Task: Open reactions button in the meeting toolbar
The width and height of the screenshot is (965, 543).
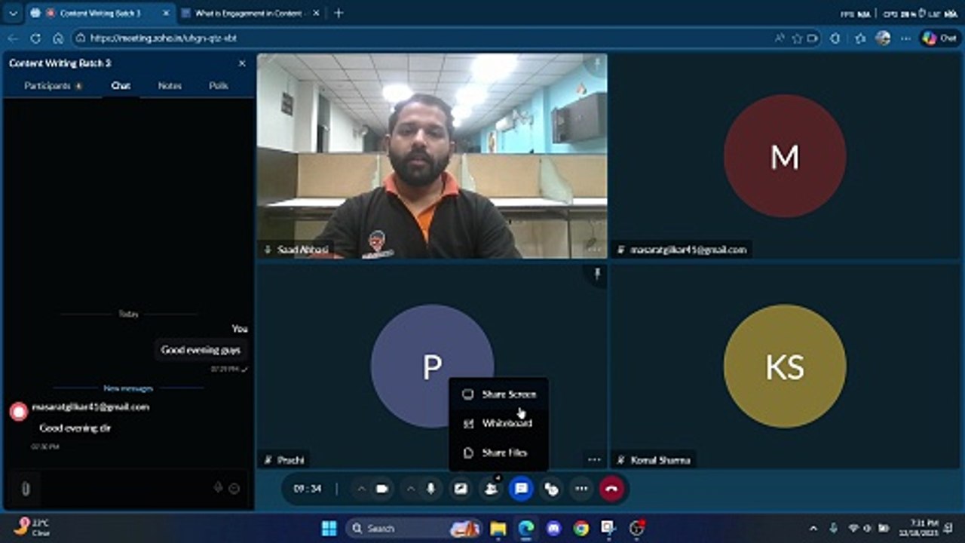Action: [x=551, y=489]
